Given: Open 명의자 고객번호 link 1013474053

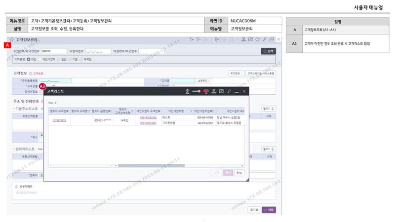Looking at the screenshot, I should pos(59,120).
